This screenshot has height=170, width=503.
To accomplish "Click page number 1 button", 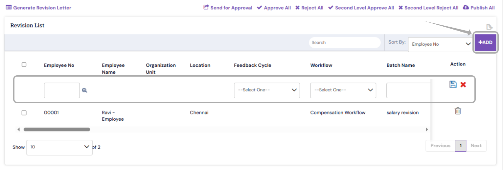I will click(461, 146).
